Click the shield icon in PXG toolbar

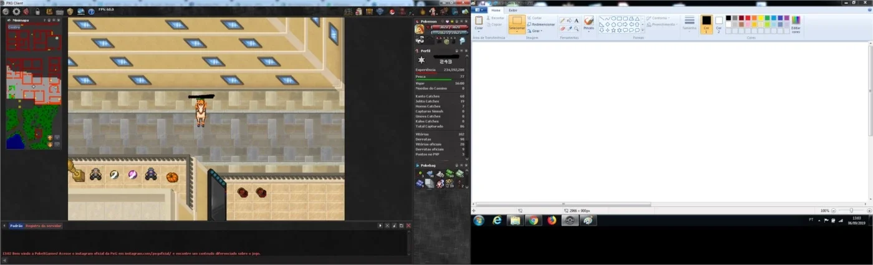coord(70,11)
